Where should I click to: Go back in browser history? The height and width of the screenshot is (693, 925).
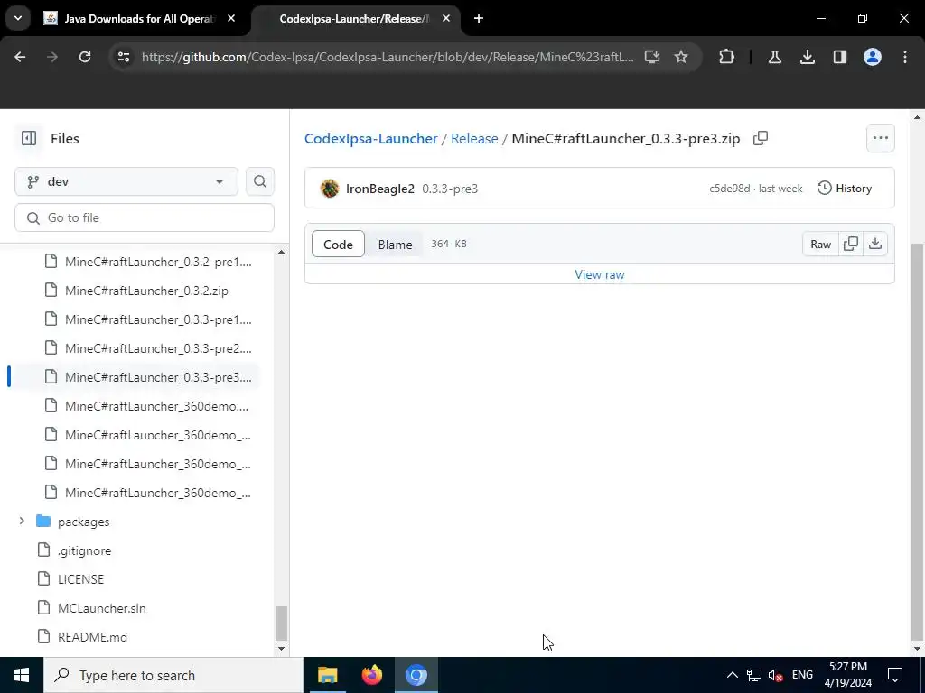tap(20, 57)
